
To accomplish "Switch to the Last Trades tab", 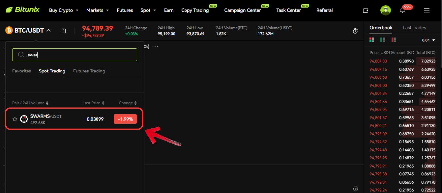I will (x=414, y=28).
